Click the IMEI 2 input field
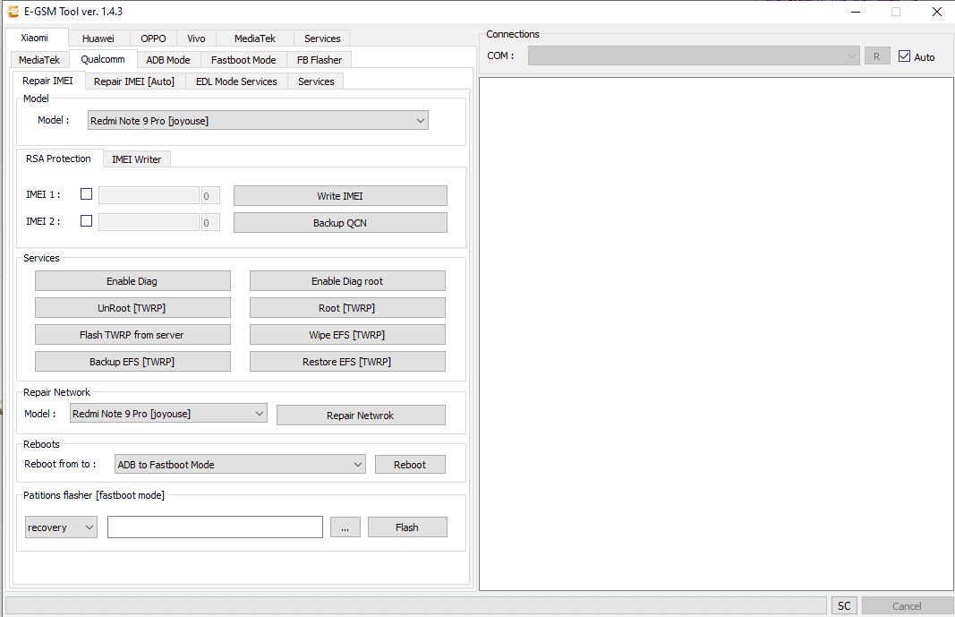 [149, 222]
